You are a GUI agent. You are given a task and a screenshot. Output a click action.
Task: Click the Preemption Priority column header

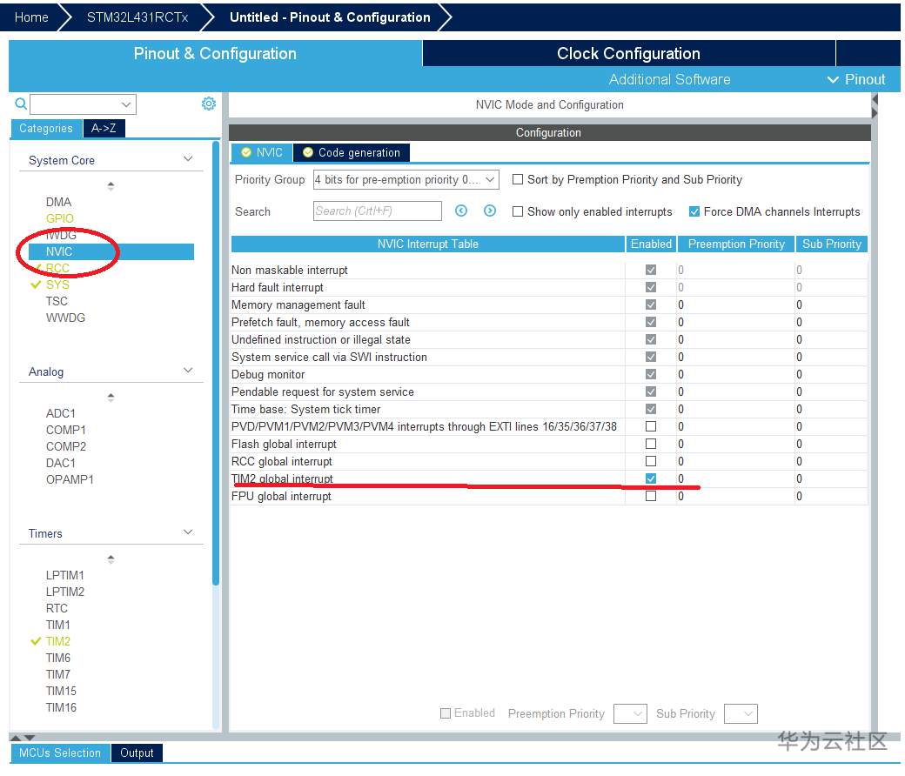(x=736, y=244)
